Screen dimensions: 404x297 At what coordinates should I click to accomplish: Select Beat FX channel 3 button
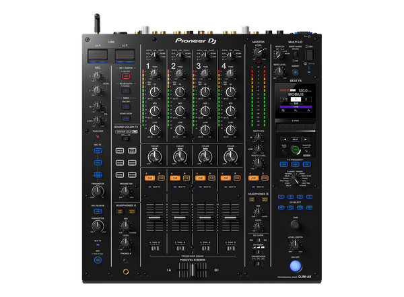300,197
